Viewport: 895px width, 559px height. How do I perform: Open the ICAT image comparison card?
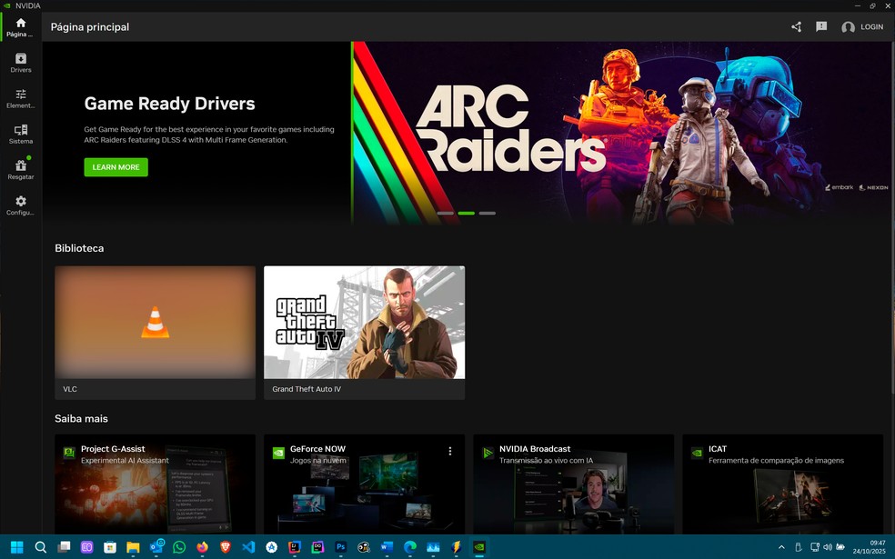(782, 482)
